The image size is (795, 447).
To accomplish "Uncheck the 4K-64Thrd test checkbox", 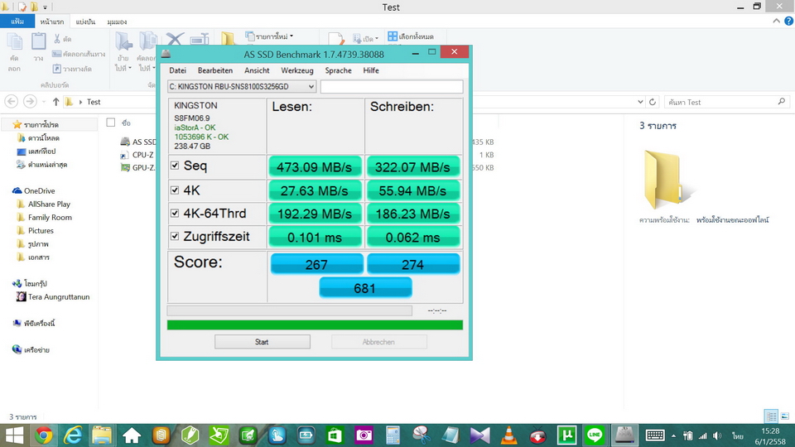I will pyautogui.click(x=175, y=213).
